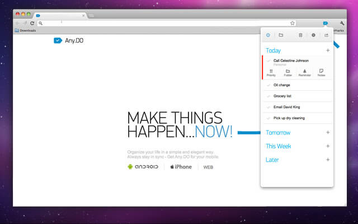Click the iPhone download link

[x=181, y=167]
